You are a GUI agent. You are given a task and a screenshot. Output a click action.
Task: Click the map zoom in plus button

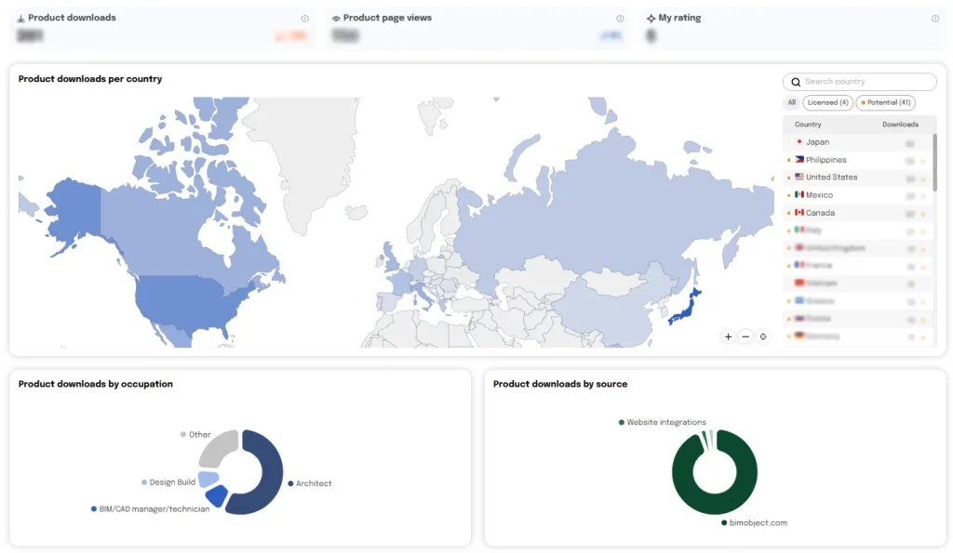pyautogui.click(x=728, y=336)
